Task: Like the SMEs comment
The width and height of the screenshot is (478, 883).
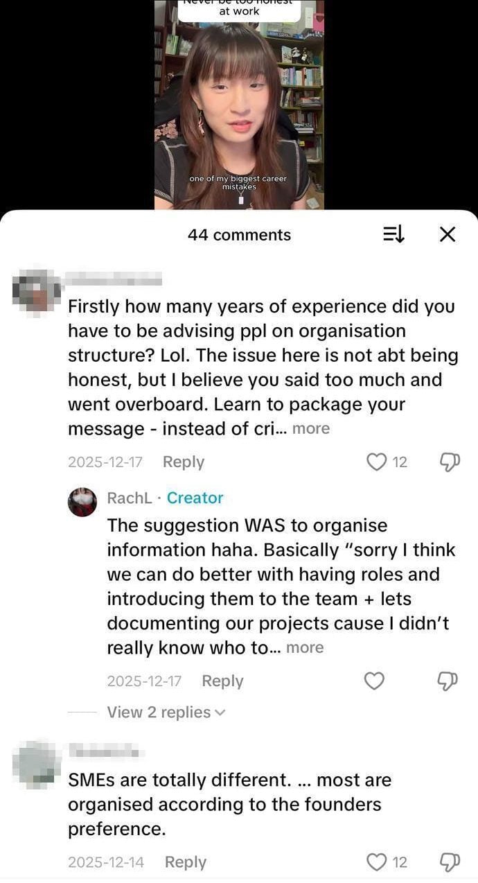Action: 376,862
